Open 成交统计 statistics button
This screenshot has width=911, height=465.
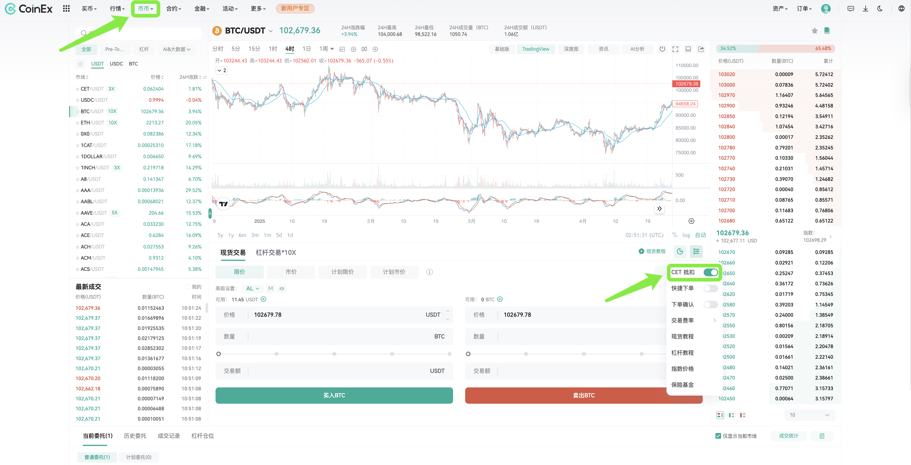788,436
